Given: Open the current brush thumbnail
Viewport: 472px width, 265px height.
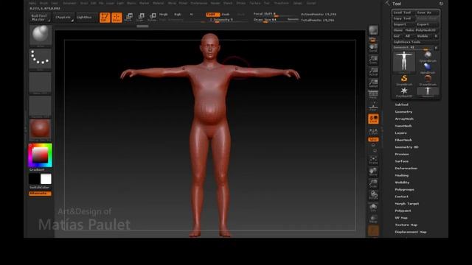Looking at the screenshot, I should [41, 35].
